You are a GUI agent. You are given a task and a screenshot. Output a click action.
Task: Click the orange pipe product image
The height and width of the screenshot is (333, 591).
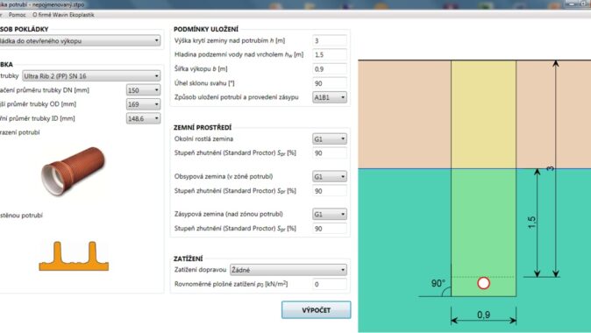[x=73, y=172]
